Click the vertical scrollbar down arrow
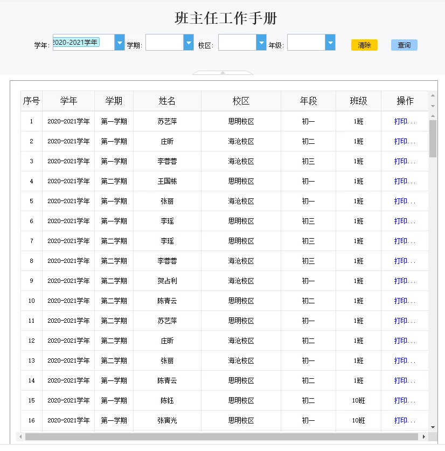The height and width of the screenshot is (451, 445). coord(433,426)
